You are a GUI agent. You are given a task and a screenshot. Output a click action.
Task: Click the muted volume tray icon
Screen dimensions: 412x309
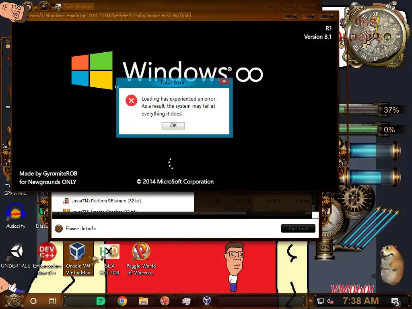[330, 301]
